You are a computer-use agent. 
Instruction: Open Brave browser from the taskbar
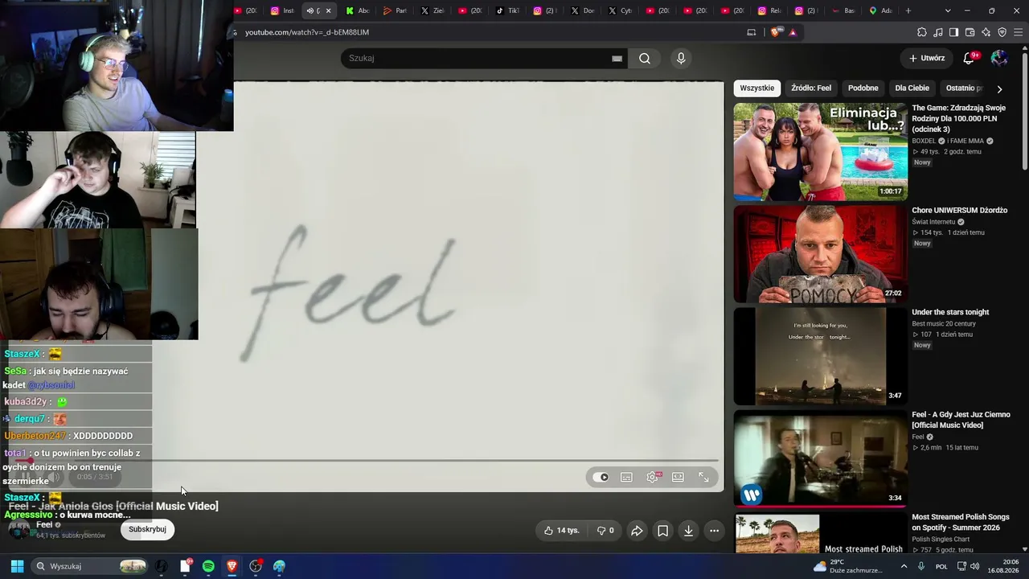pos(232,566)
